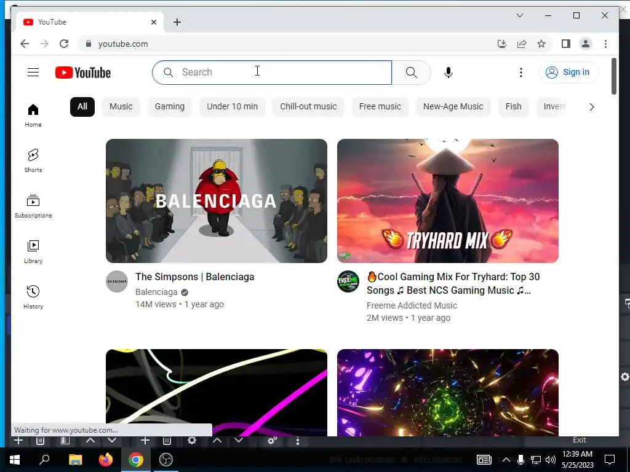
Task: Click the Install YouTube app icon
Action: pyautogui.click(x=502, y=44)
